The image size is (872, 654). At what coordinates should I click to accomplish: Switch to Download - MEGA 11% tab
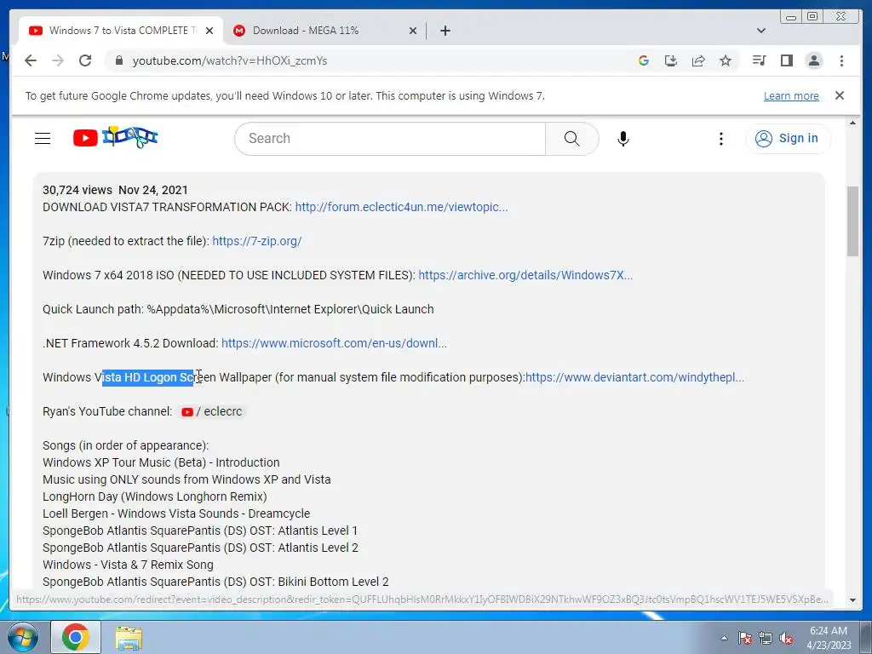click(306, 31)
